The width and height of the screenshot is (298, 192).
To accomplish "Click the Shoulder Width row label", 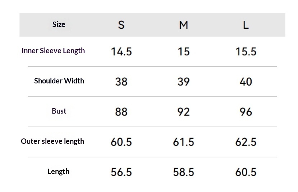I will point(59,81).
